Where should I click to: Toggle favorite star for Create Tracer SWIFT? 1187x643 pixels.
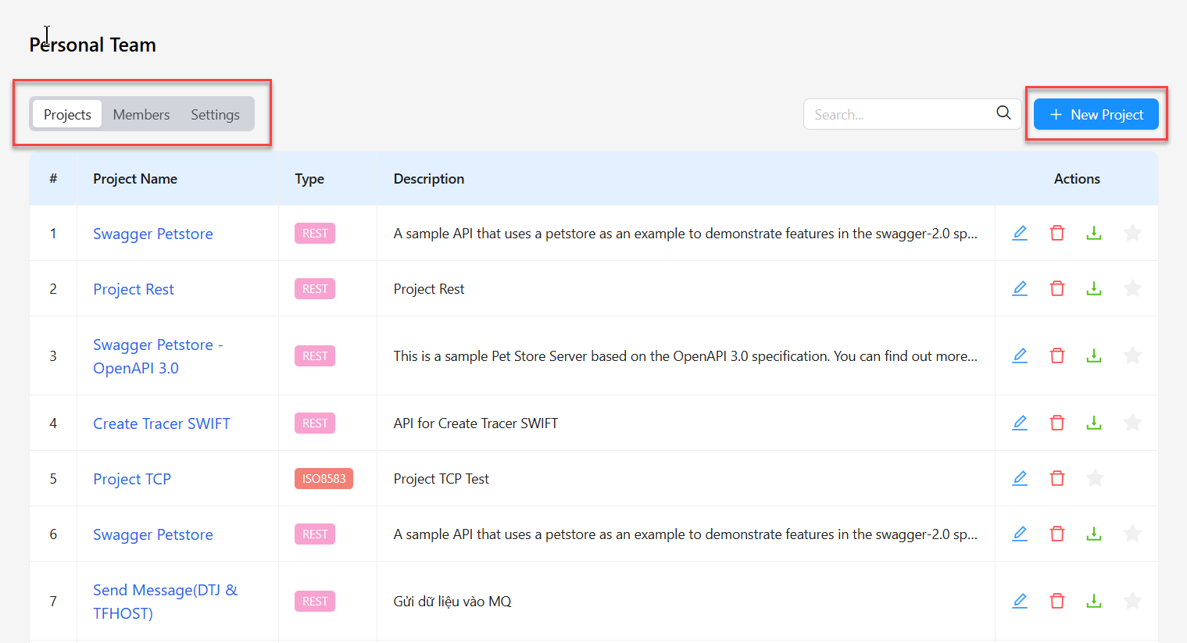point(1132,423)
